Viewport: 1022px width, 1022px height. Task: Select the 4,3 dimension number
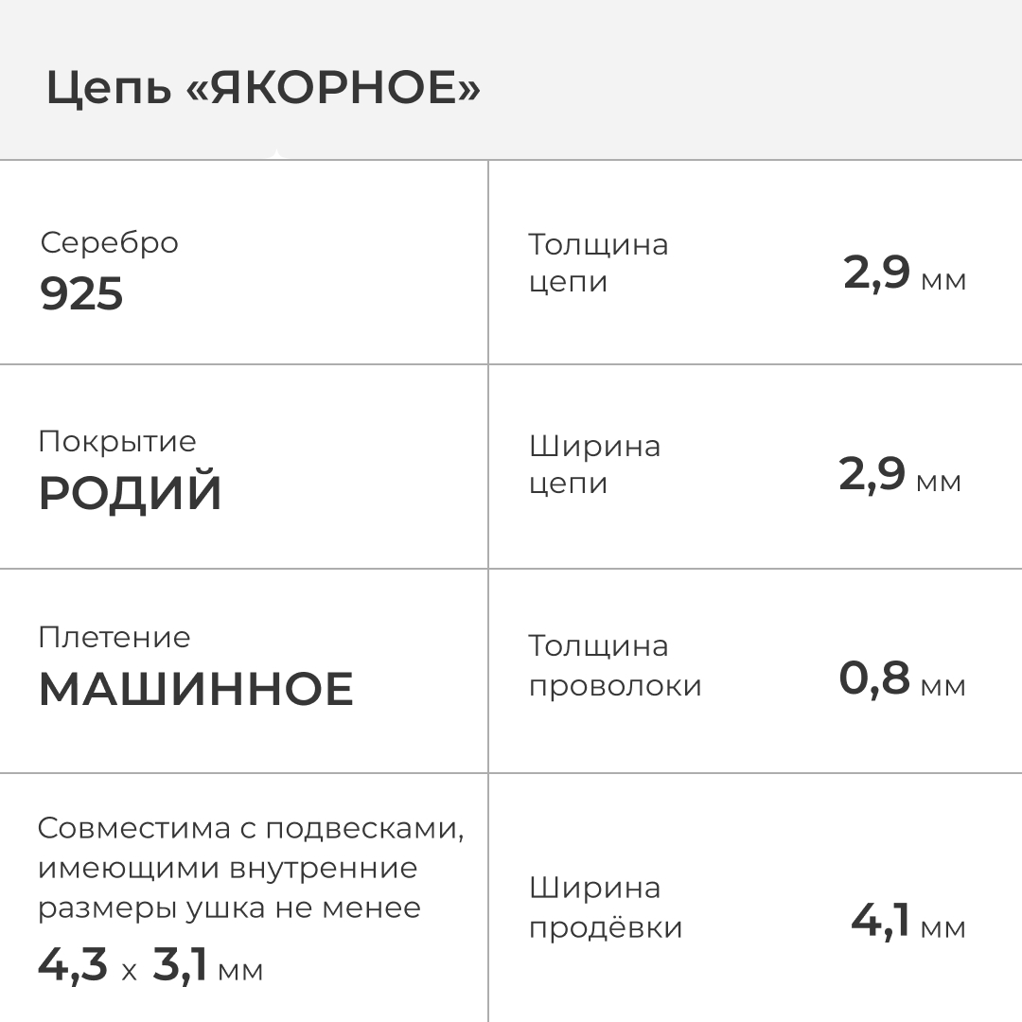coord(73,965)
